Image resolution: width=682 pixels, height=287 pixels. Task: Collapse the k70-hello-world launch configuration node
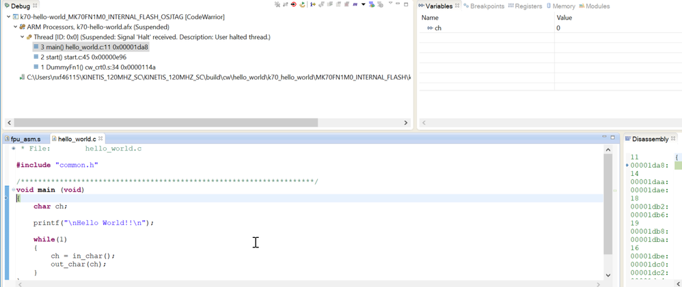(x=9, y=17)
